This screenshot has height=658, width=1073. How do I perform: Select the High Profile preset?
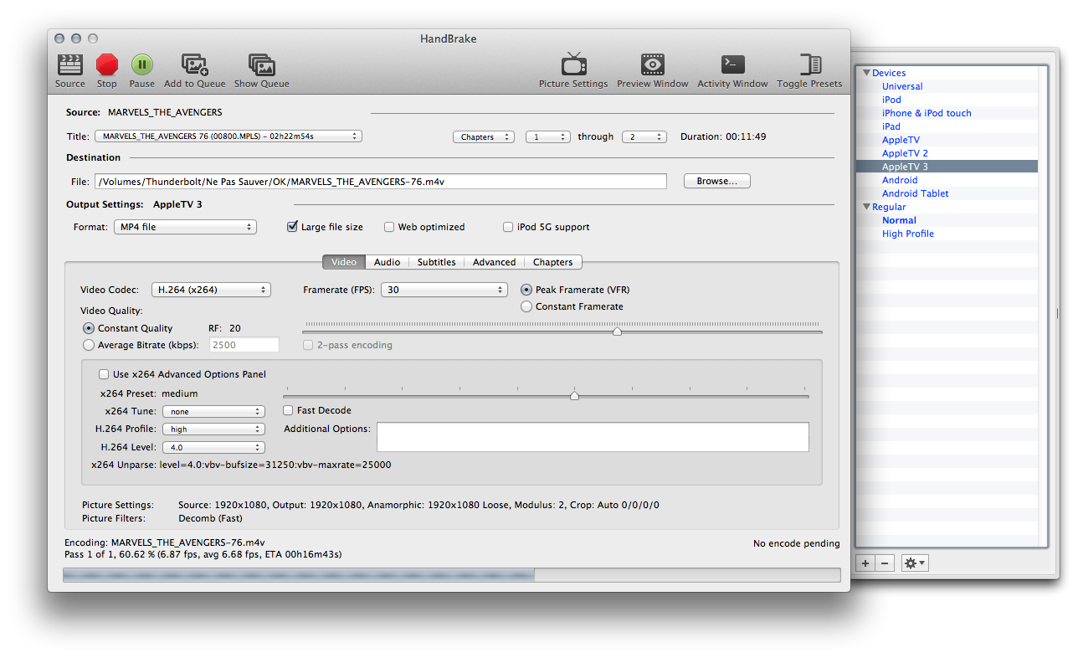coord(907,234)
